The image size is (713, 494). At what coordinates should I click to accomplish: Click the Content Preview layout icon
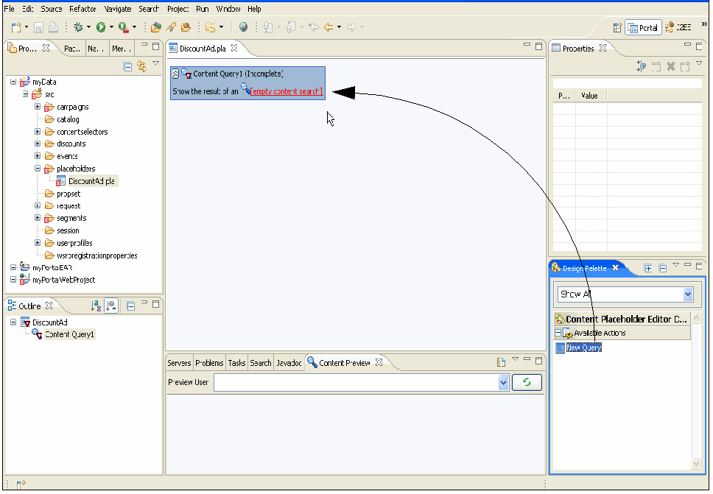(501, 362)
